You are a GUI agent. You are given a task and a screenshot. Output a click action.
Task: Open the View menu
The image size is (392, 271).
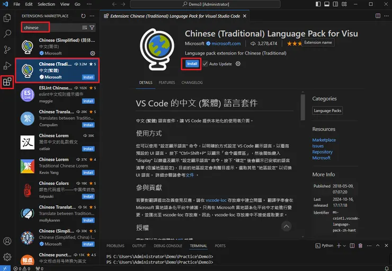[x=65, y=4]
